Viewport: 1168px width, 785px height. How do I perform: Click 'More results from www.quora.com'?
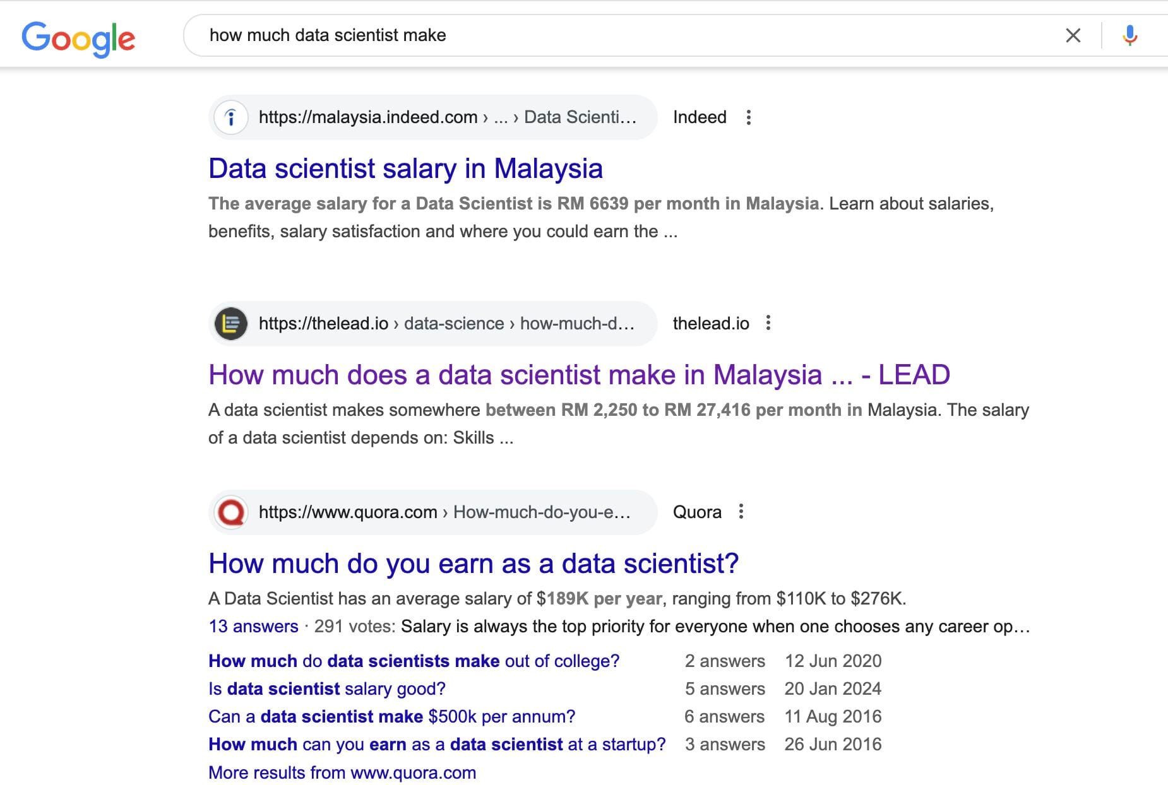pyautogui.click(x=342, y=773)
